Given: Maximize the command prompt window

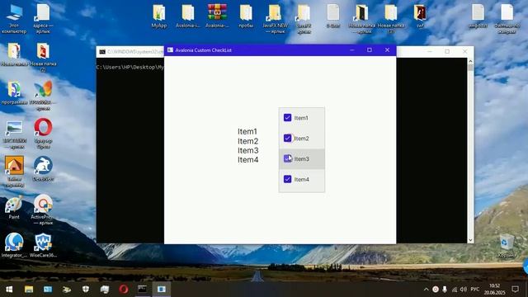Looking at the screenshot, I should 447,51.
